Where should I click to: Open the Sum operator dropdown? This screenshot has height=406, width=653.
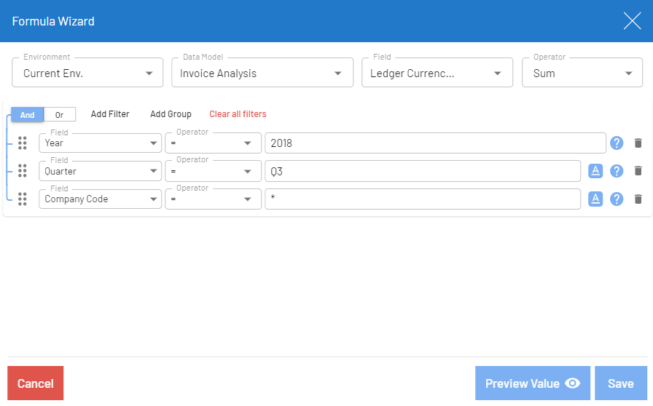582,73
